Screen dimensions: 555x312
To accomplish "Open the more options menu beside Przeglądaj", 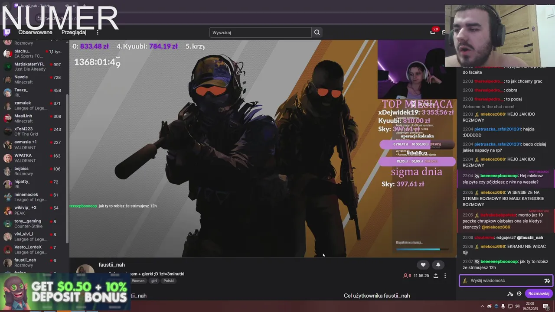I will (98, 32).
